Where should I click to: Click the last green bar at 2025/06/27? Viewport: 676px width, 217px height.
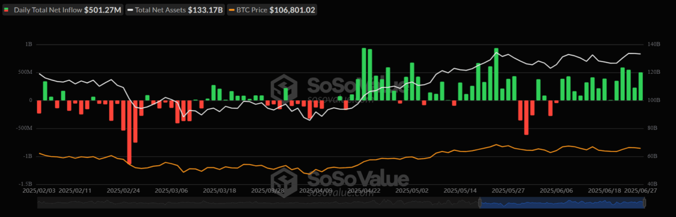641,86
